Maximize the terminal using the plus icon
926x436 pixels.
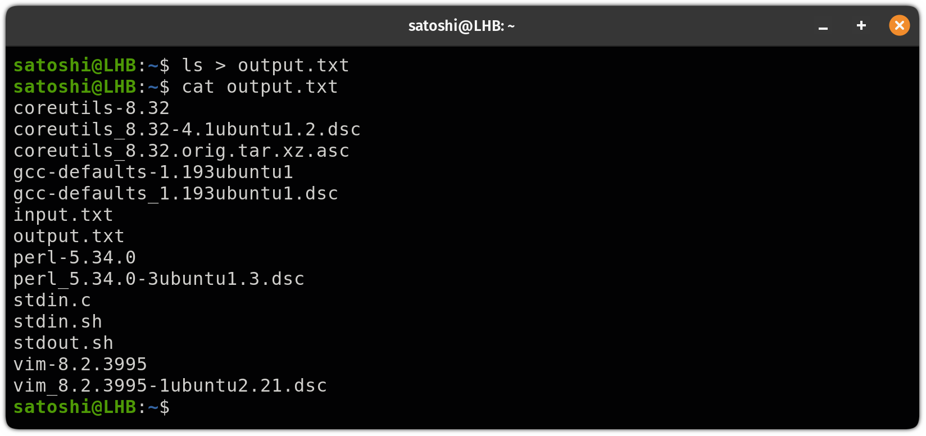861,26
